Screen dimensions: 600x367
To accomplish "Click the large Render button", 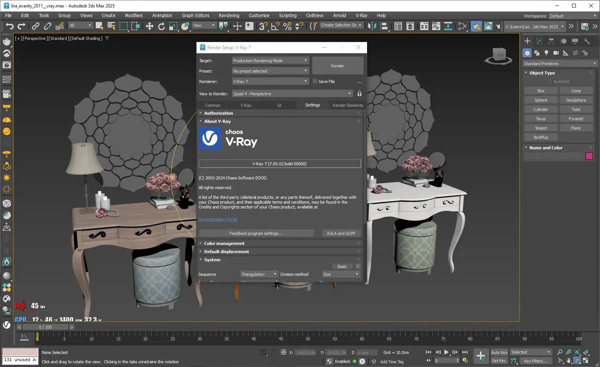I will pos(337,66).
